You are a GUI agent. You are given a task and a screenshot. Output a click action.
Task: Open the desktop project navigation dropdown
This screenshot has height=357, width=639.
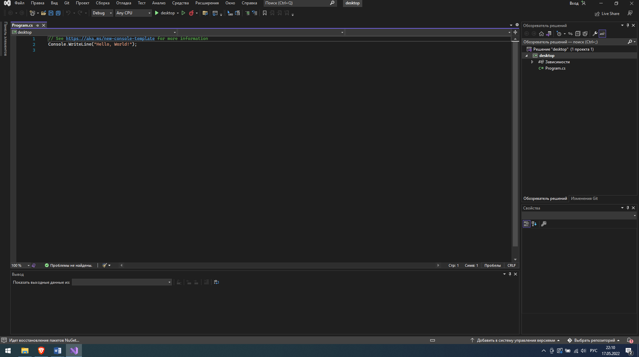(94, 32)
